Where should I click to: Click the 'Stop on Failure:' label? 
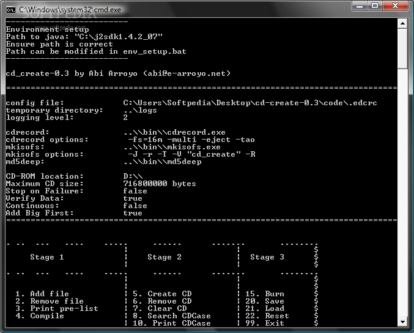[45, 191]
